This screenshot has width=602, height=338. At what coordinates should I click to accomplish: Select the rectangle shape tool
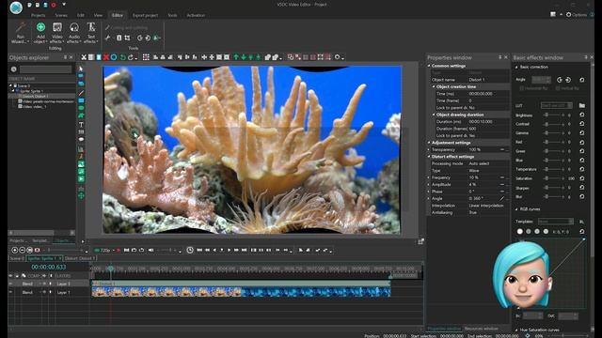tap(81, 100)
